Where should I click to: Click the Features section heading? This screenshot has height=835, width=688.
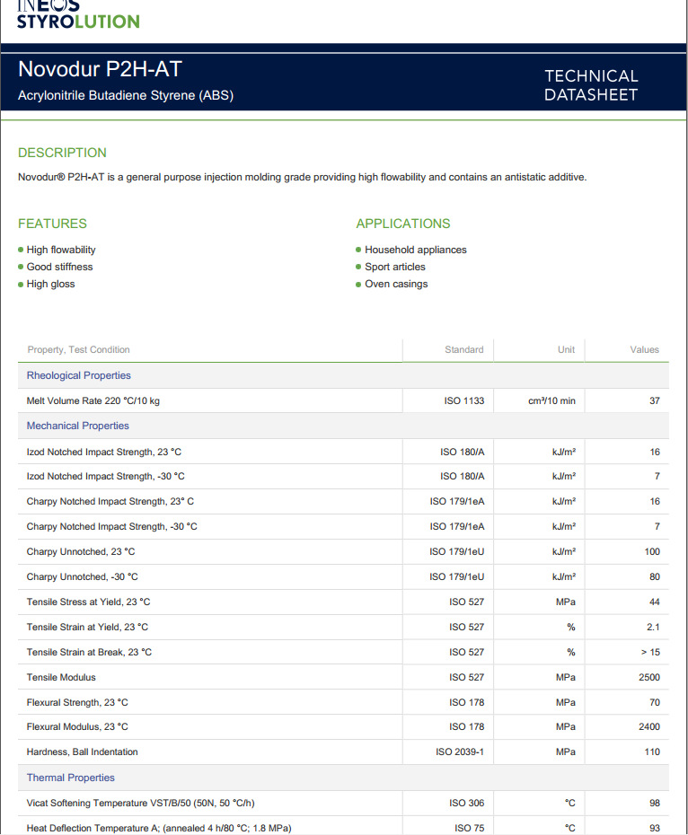click(52, 224)
